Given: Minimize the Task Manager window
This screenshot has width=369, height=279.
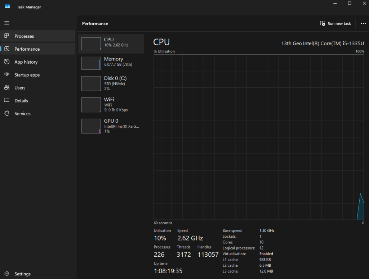Looking at the screenshot, I should [x=335, y=3].
